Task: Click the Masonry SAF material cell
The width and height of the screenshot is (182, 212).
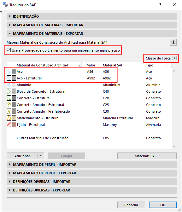Action: click(110, 125)
